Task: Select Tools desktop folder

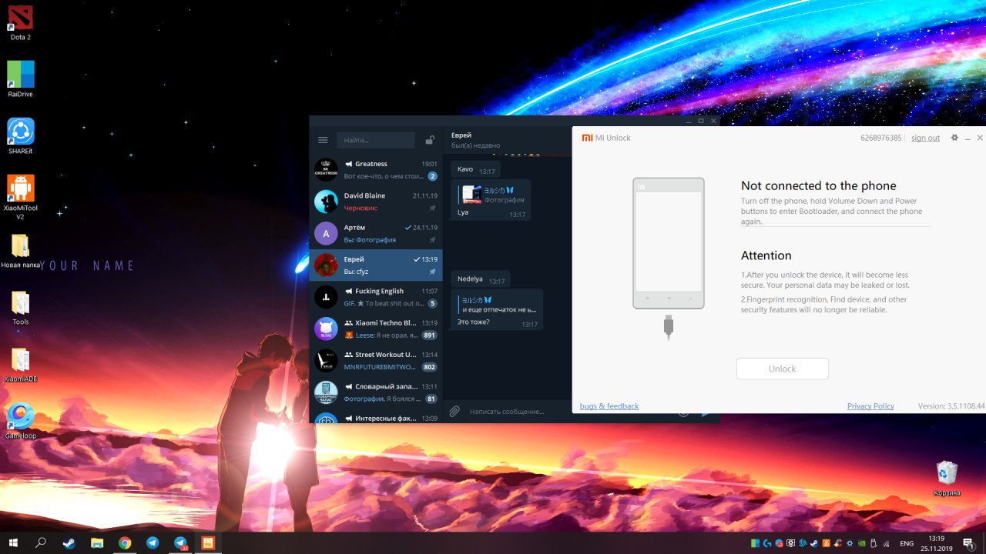Action: [x=21, y=309]
